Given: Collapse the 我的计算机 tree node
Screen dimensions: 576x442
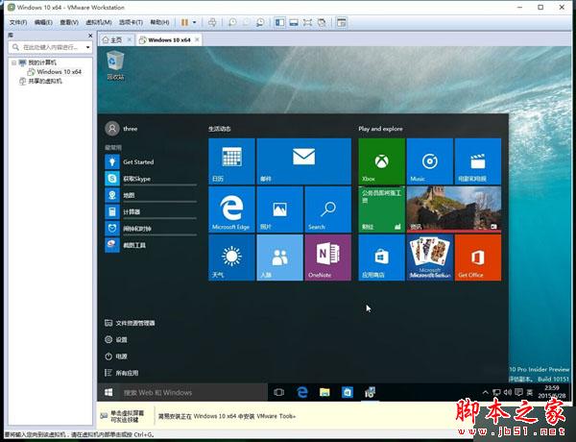Looking at the screenshot, I should (x=12, y=62).
